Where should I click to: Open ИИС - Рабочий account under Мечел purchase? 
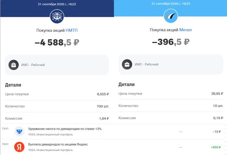(171, 64)
